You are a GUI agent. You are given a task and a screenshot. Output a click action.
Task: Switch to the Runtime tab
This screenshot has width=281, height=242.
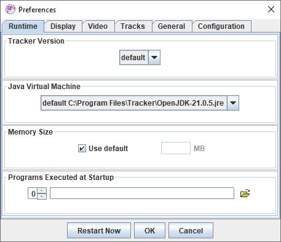click(x=23, y=26)
